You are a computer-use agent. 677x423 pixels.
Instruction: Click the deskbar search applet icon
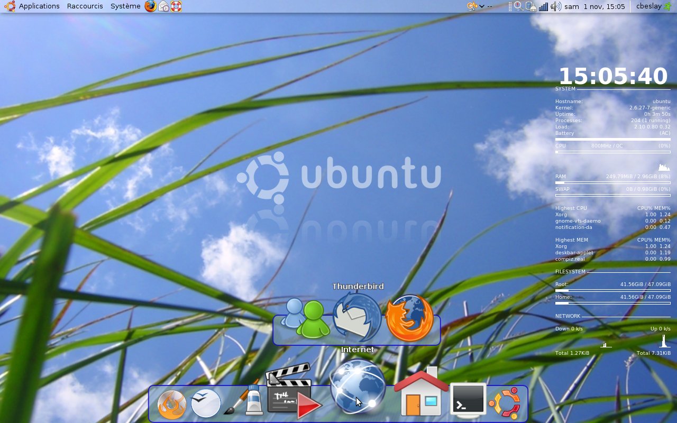point(472,6)
